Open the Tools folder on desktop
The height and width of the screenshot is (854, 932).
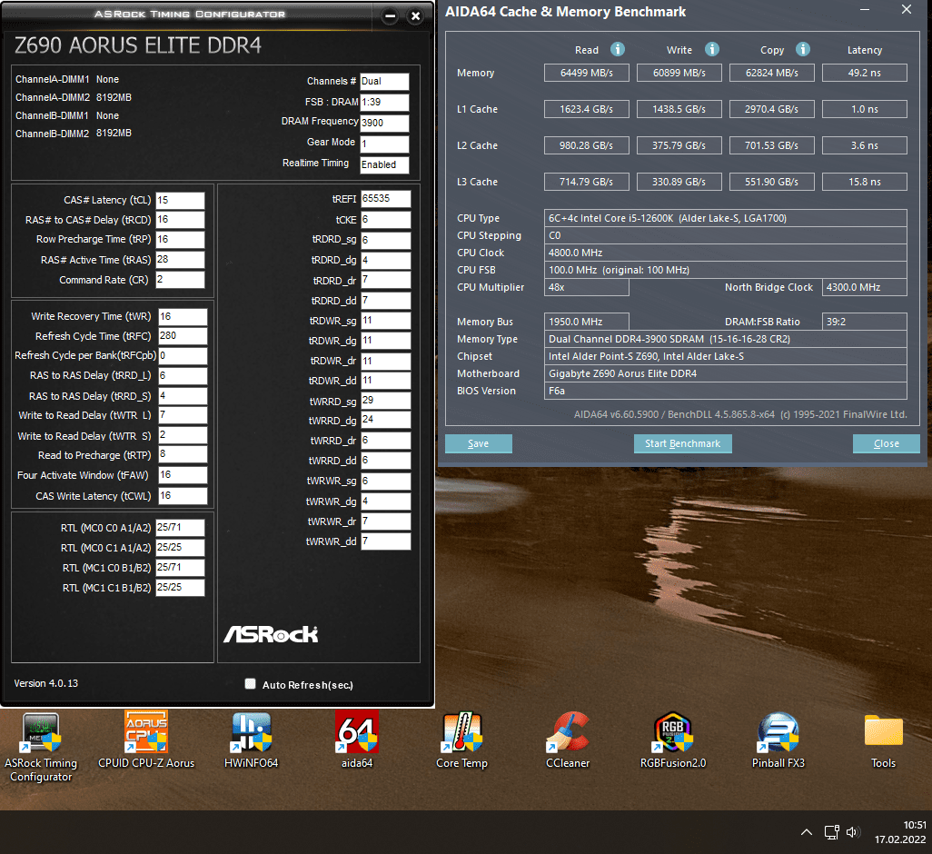[x=883, y=740]
